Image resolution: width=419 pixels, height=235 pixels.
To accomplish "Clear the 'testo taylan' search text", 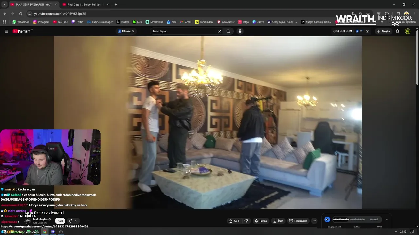I will point(220,31).
